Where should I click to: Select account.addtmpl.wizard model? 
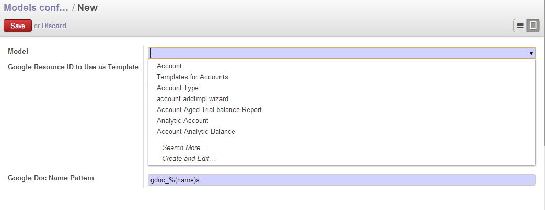(x=192, y=99)
